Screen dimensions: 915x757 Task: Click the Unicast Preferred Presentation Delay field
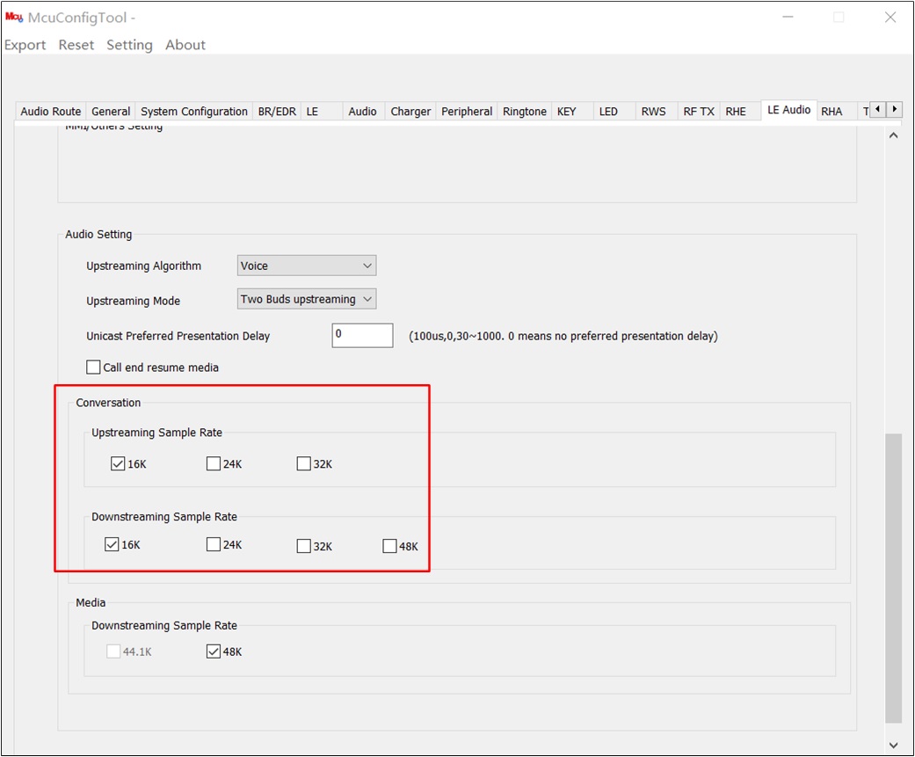(362, 336)
